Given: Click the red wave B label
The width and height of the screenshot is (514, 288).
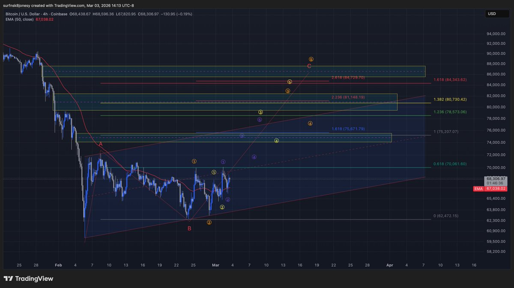Looking at the screenshot, I should coord(189,229).
